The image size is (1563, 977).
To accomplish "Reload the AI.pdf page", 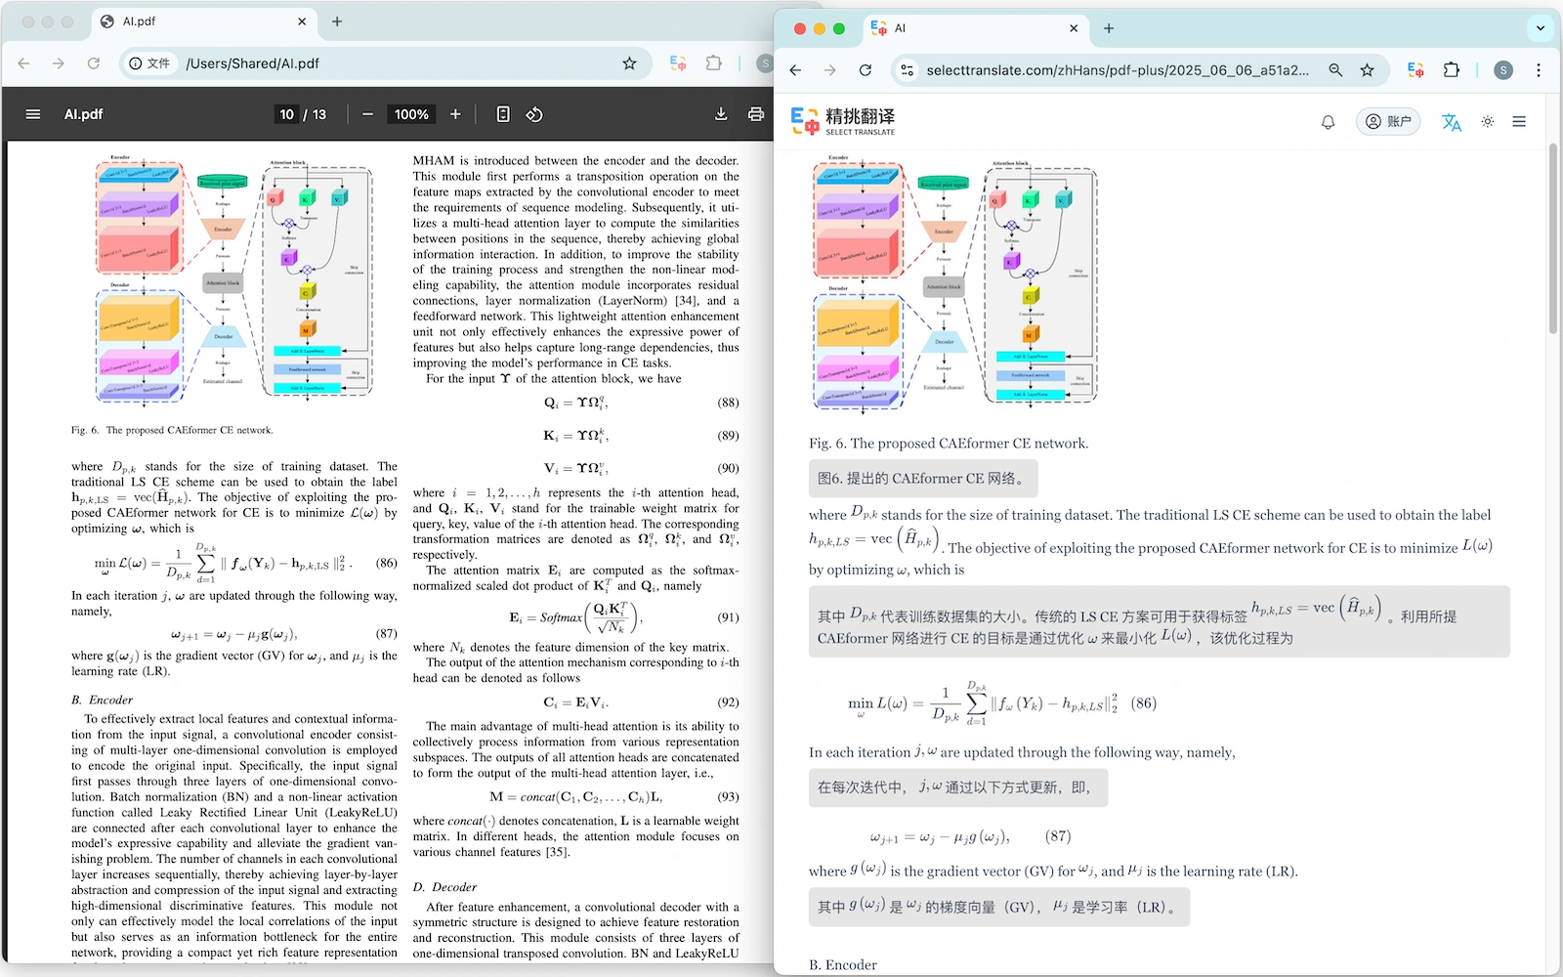I will pyautogui.click(x=94, y=64).
